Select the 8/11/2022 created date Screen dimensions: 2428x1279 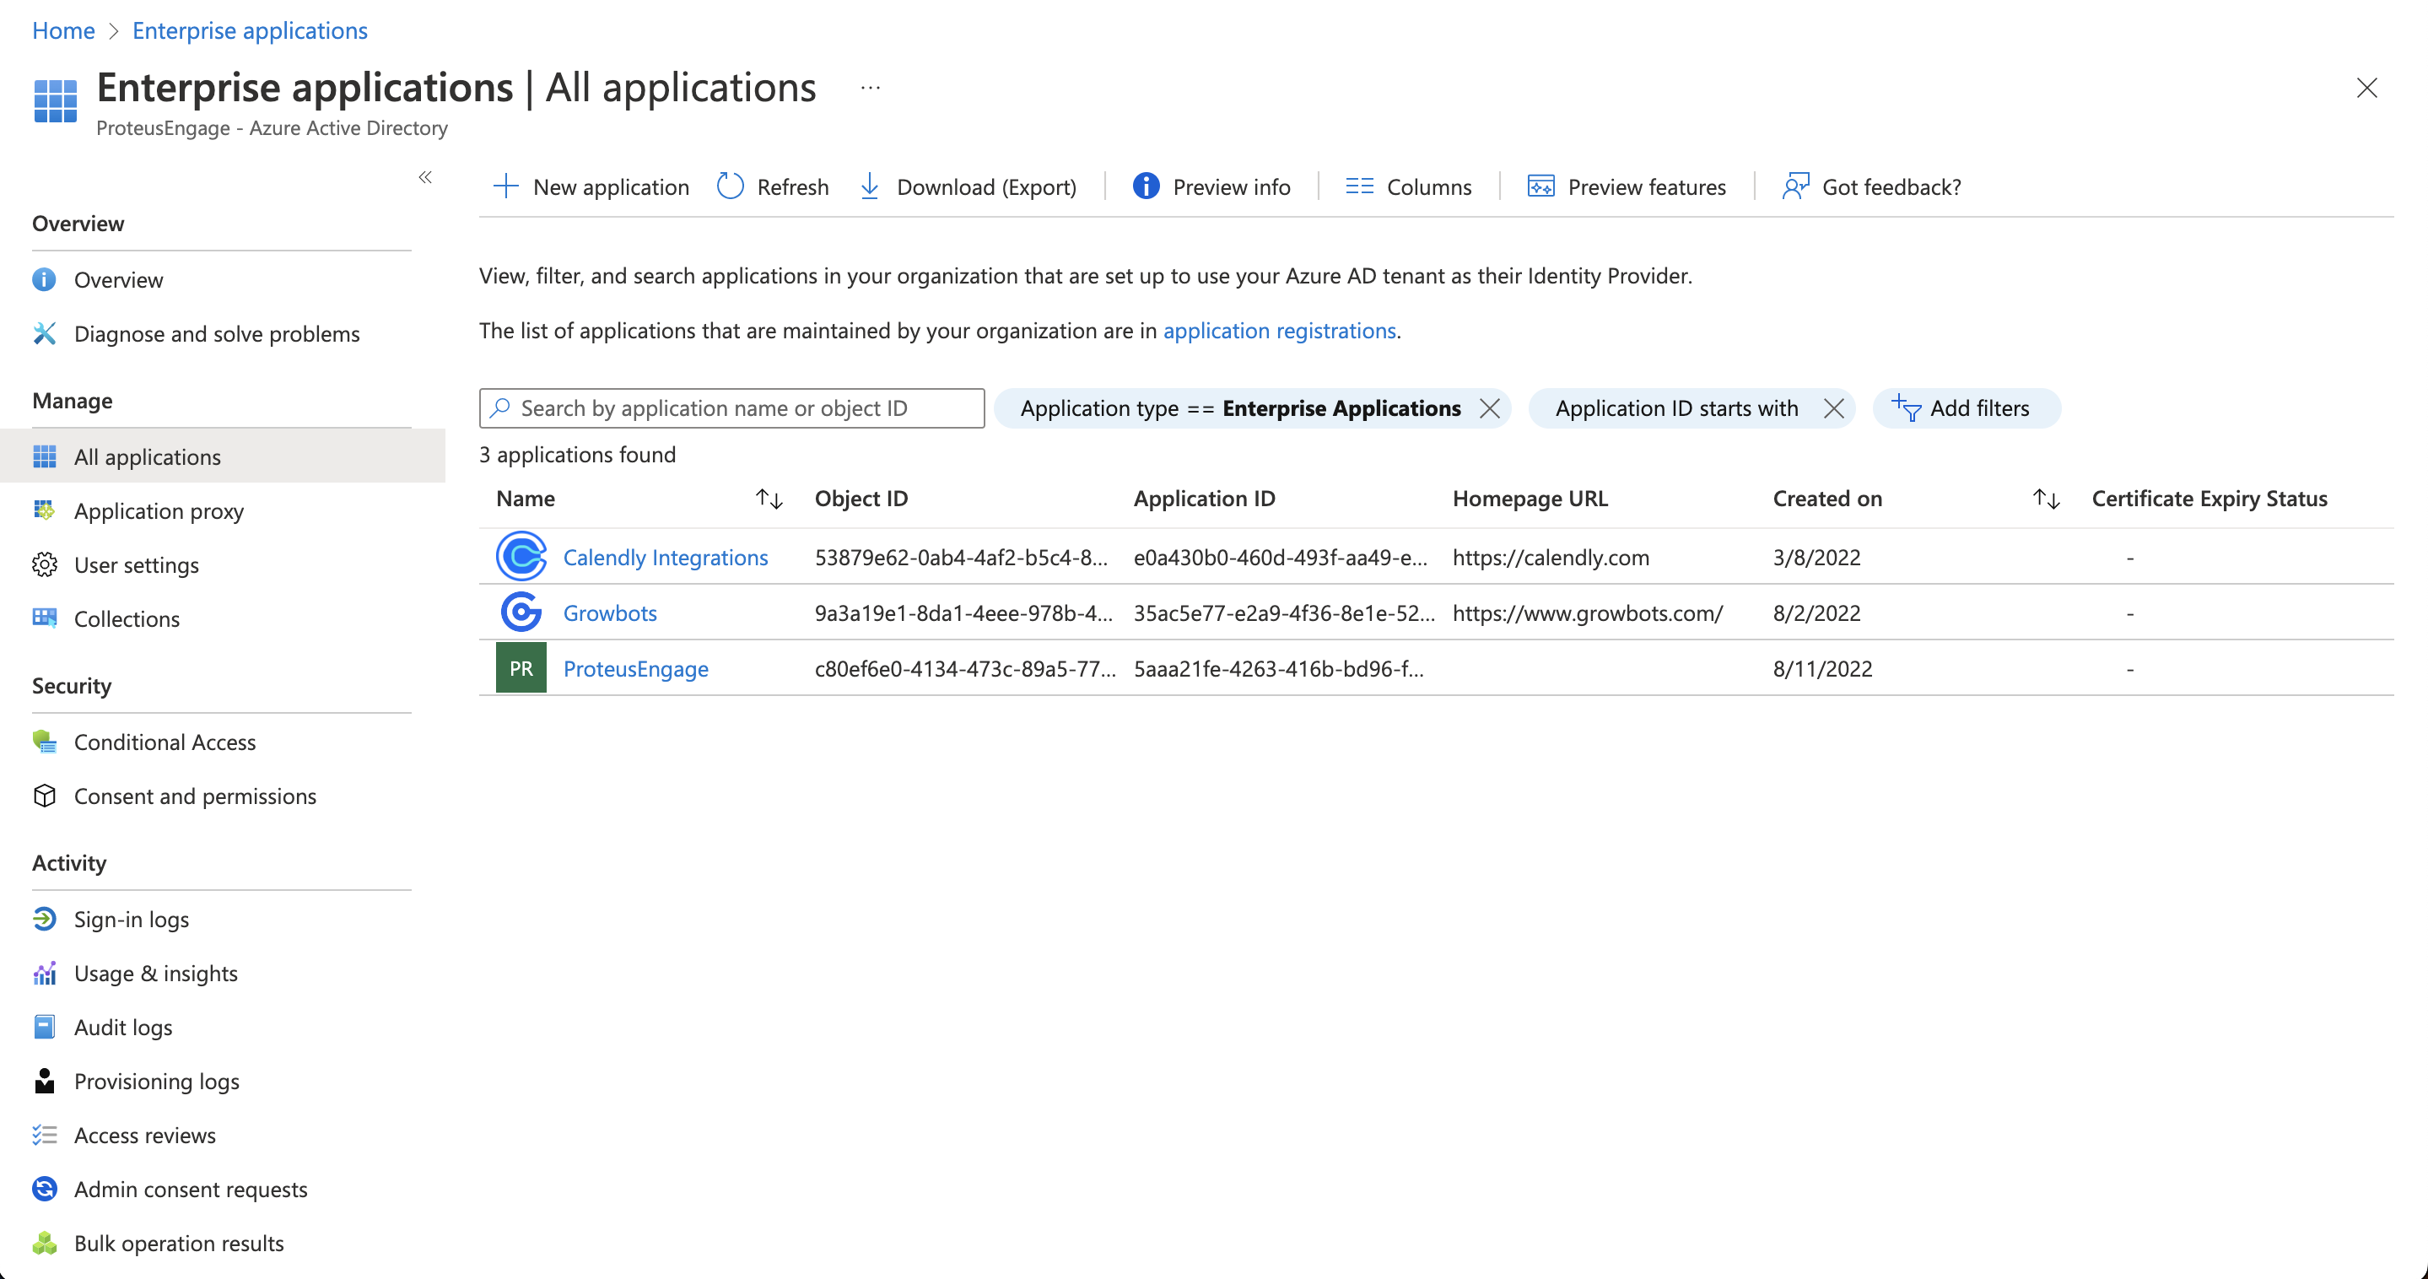pos(1822,668)
